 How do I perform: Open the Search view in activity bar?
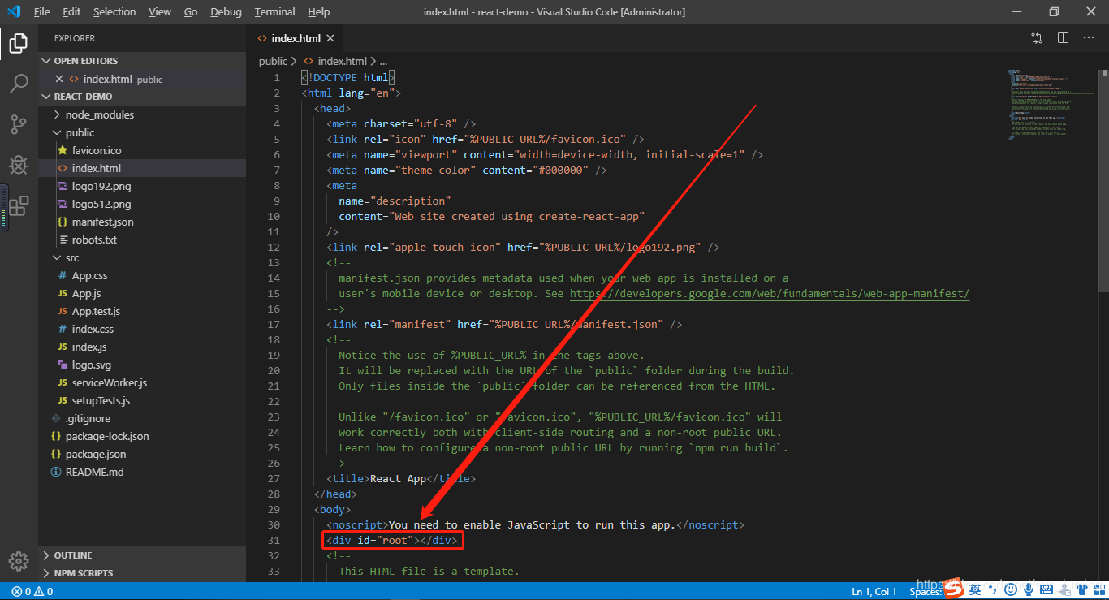point(19,84)
